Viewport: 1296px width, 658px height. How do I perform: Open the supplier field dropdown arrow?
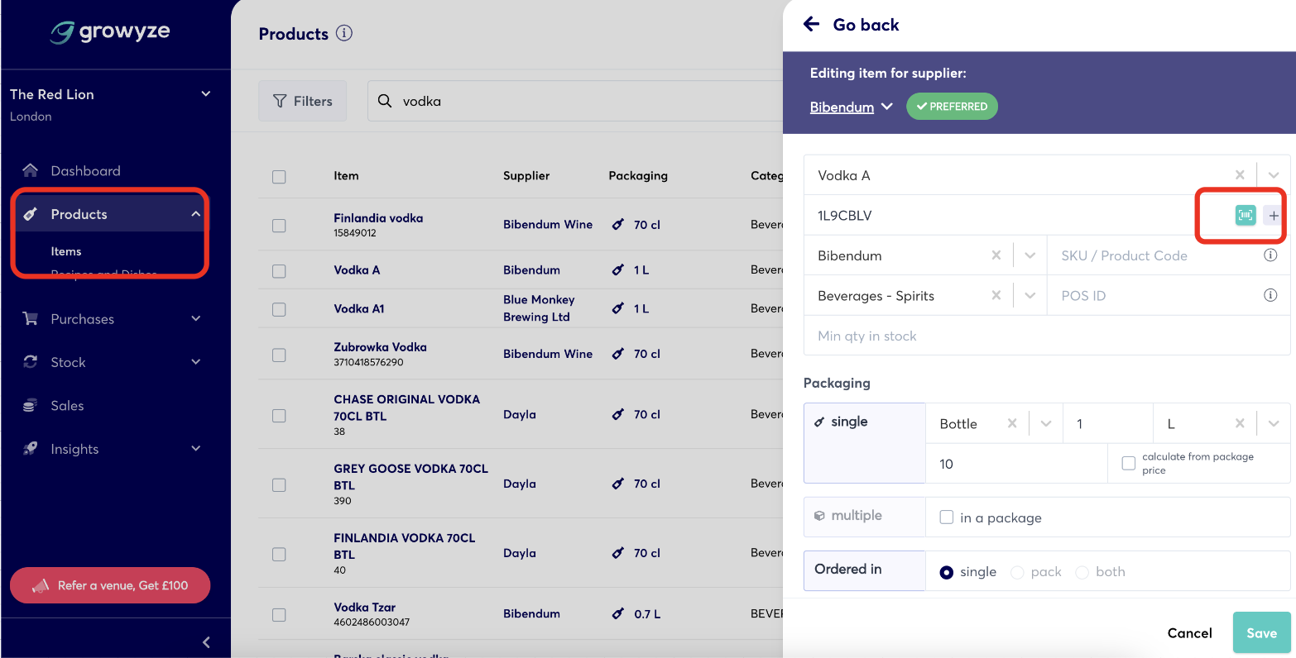[x=1030, y=255]
